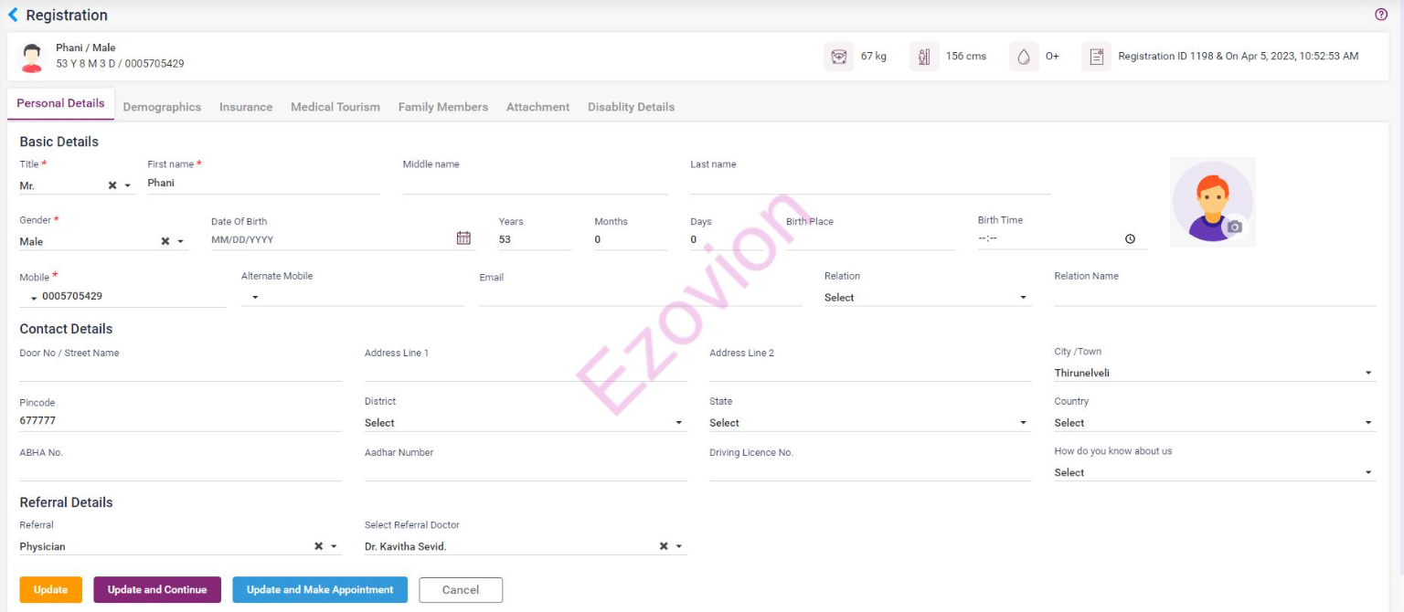Open the Medical Tourism tab

pyautogui.click(x=335, y=107)
